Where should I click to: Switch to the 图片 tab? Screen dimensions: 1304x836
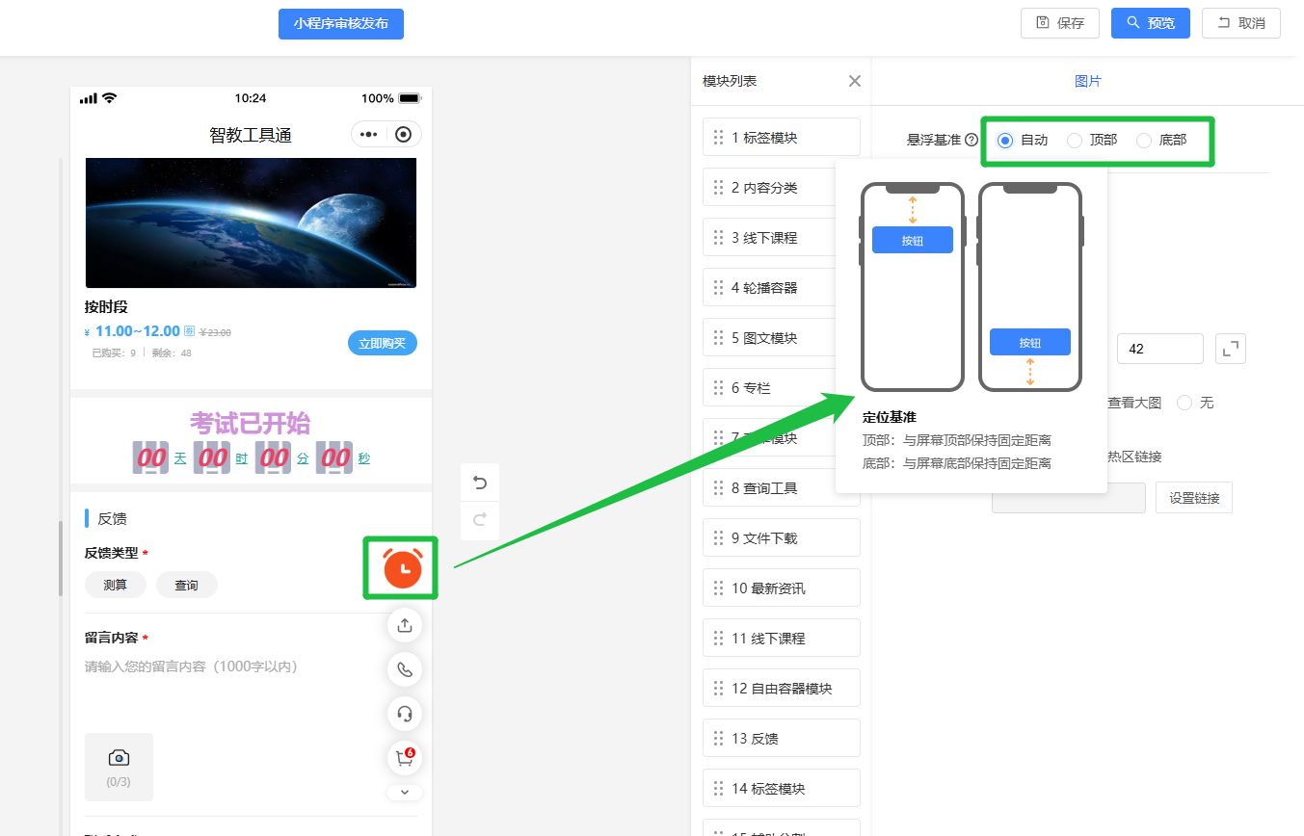coord(1088,81)
